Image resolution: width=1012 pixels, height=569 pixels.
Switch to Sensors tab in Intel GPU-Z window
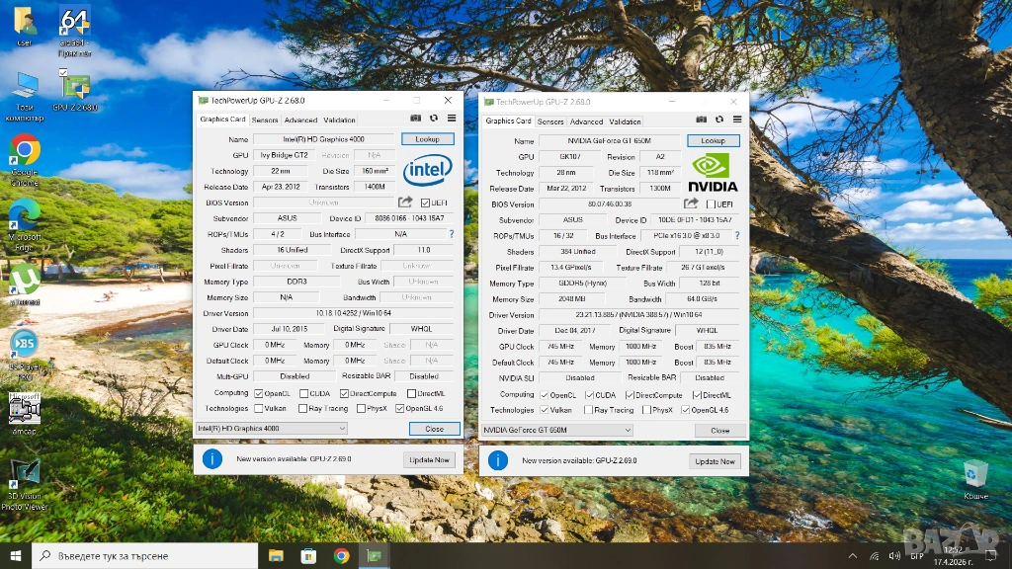264,120
